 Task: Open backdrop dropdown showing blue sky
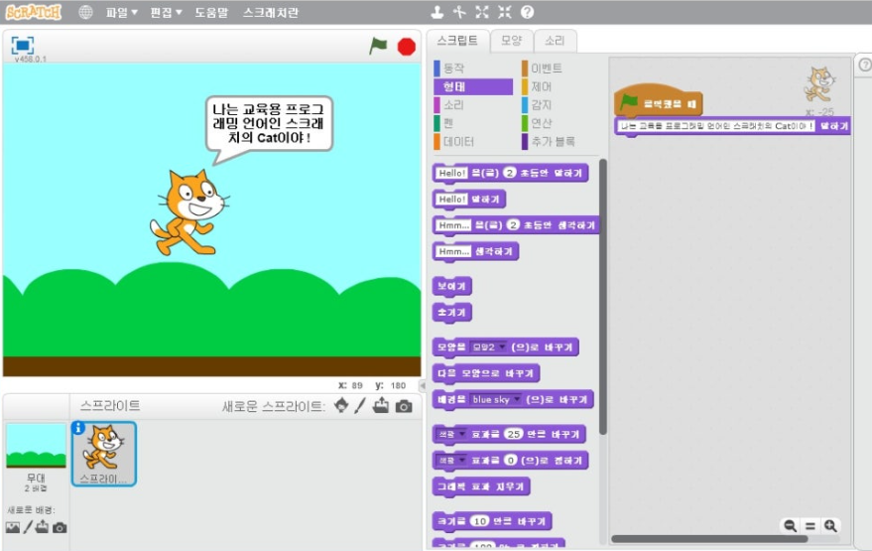coord(495,399)
